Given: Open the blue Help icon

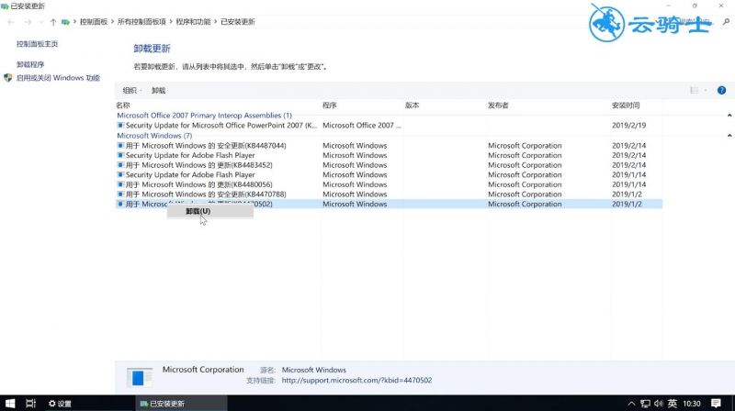Looking at the screenshot, I should click(x=721, y=90).
